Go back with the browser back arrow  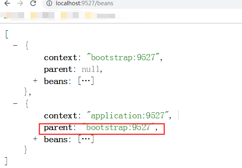coord(7,3)
